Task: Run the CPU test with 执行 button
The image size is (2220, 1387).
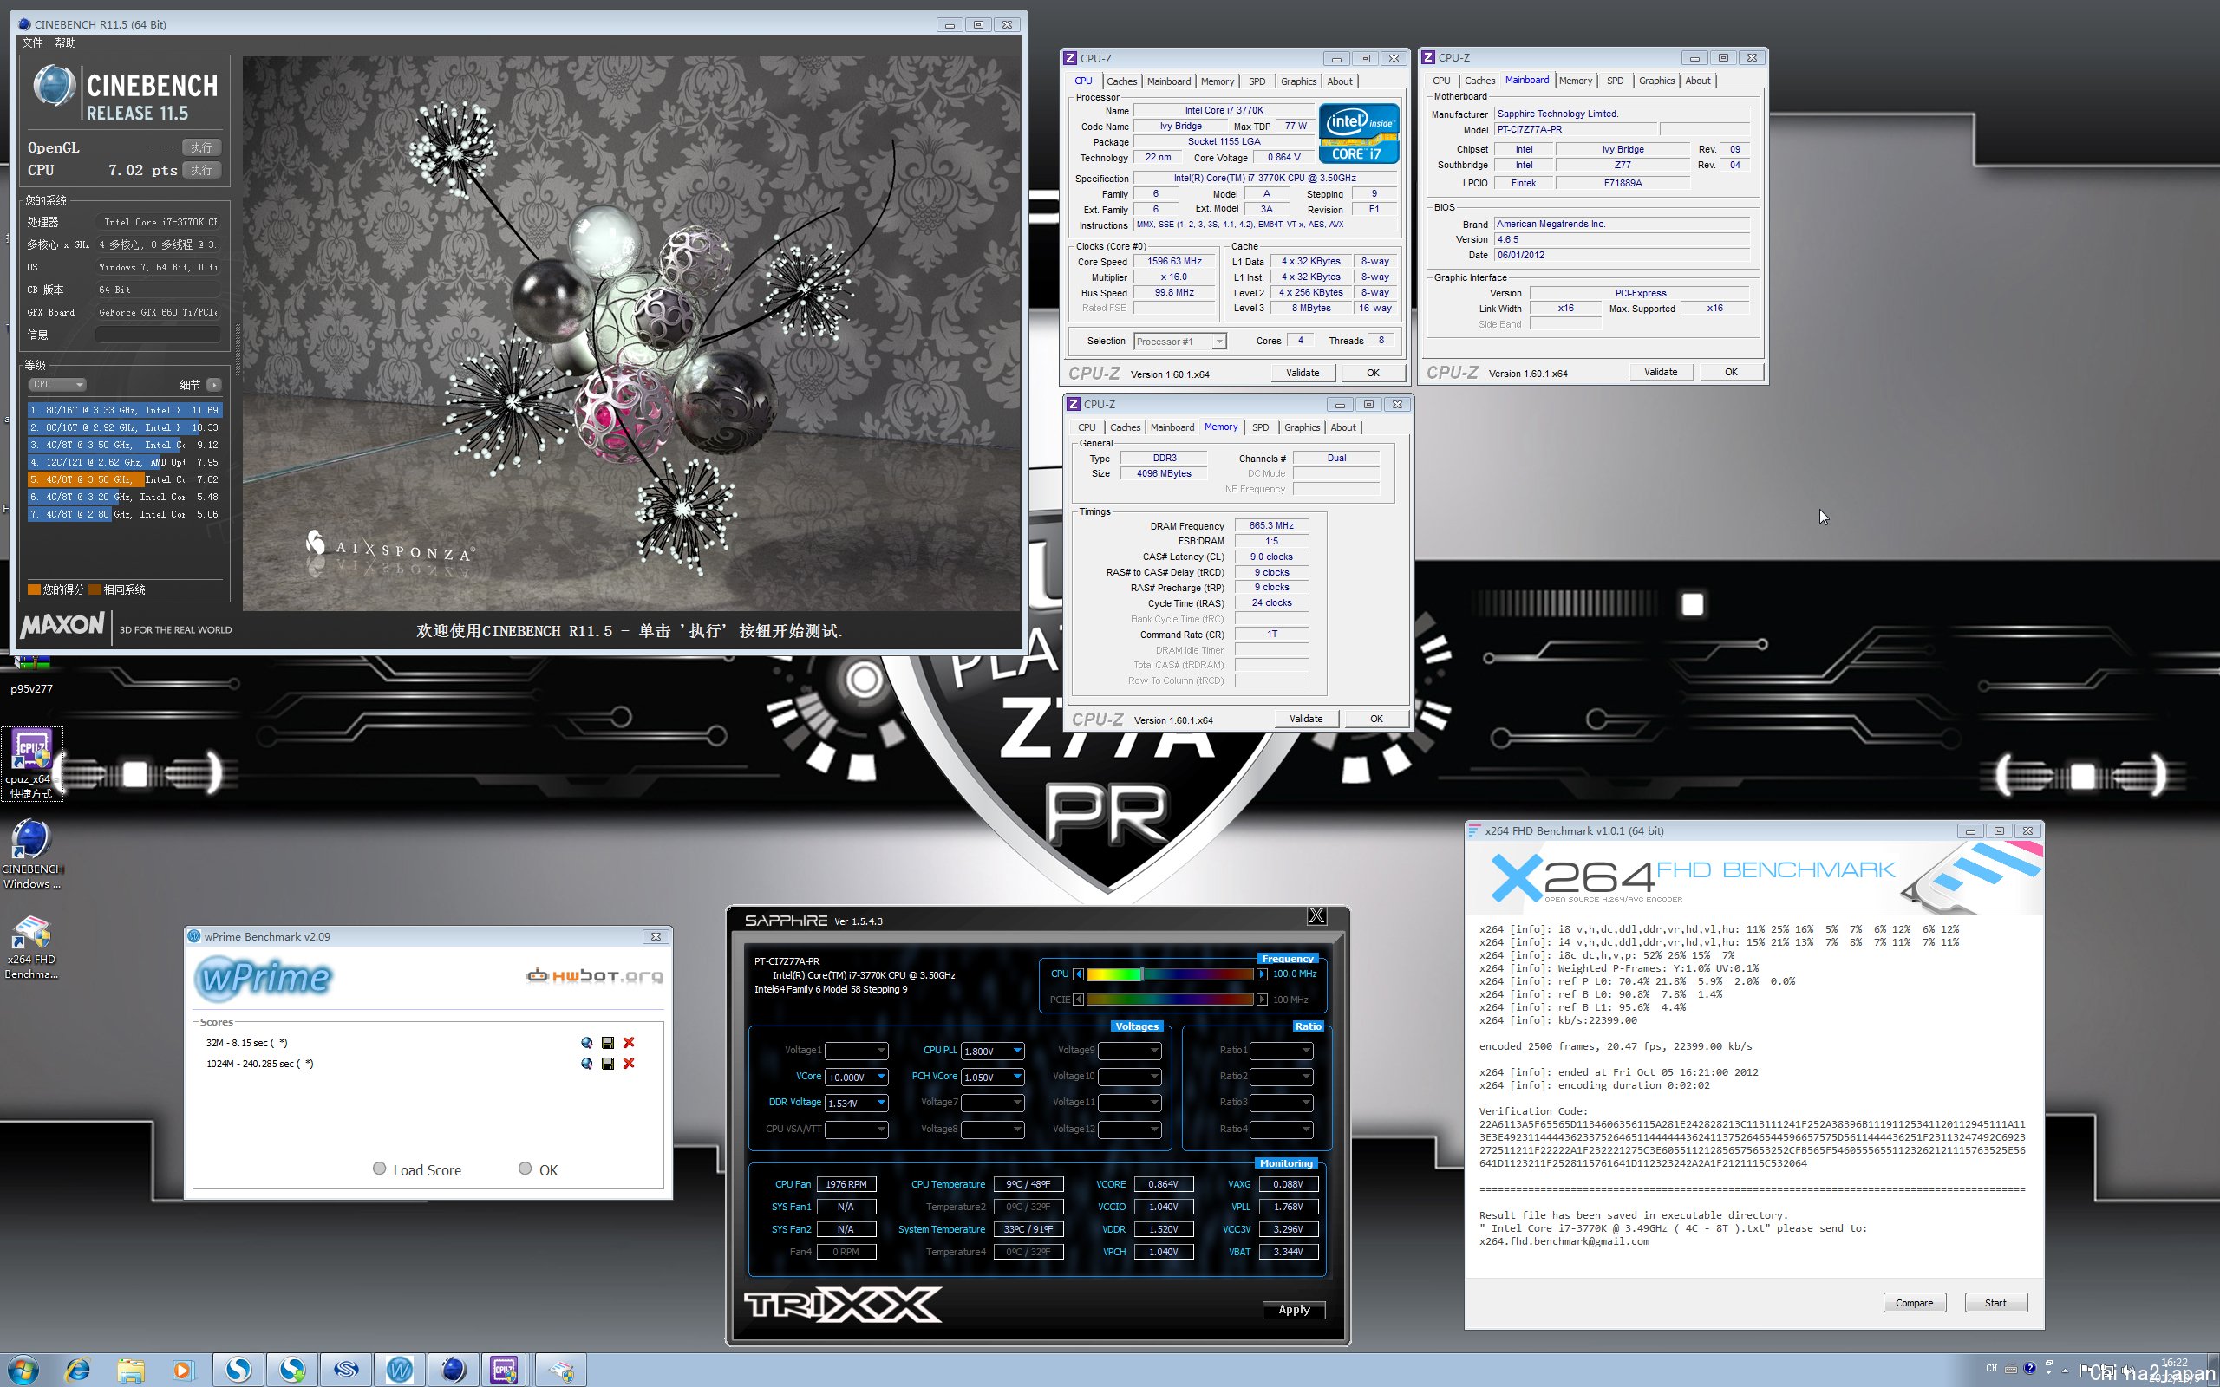Action: pyautogui.click(x=201, y=170)
